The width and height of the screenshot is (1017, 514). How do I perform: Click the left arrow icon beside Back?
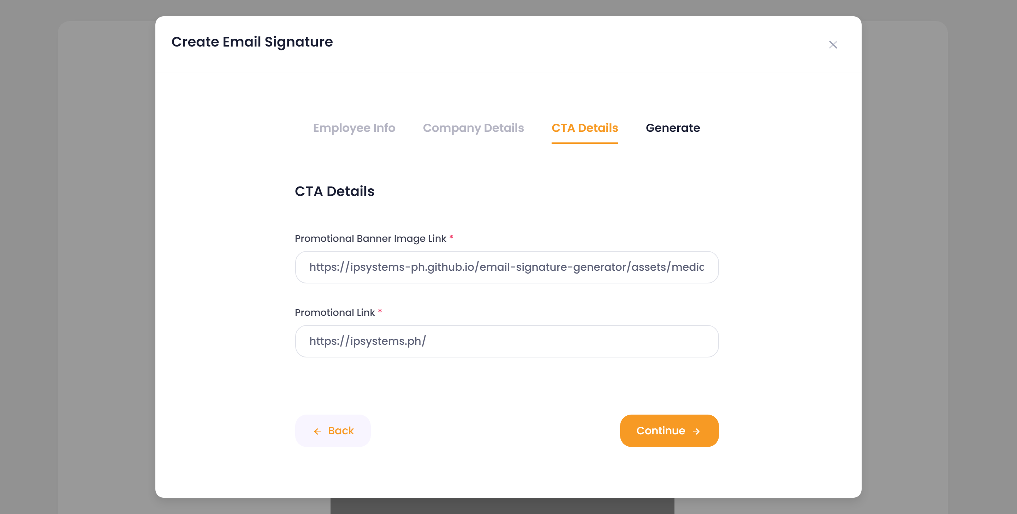(x=317, y=431)
